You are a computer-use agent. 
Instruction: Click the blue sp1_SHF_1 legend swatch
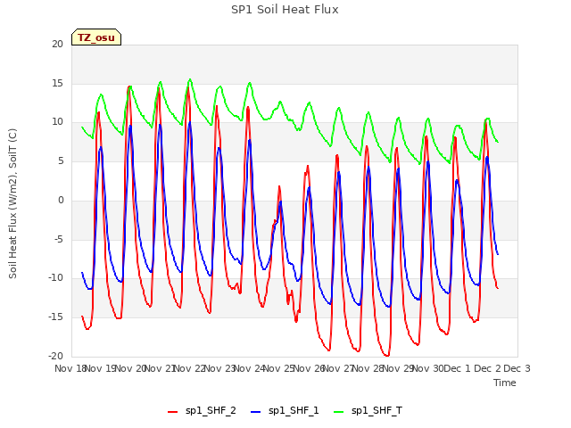click(256, 411)
